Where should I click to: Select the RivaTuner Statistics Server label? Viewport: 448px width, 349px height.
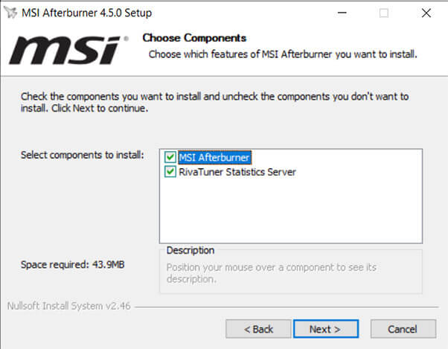pyautogui.click(x=237, y=172)
